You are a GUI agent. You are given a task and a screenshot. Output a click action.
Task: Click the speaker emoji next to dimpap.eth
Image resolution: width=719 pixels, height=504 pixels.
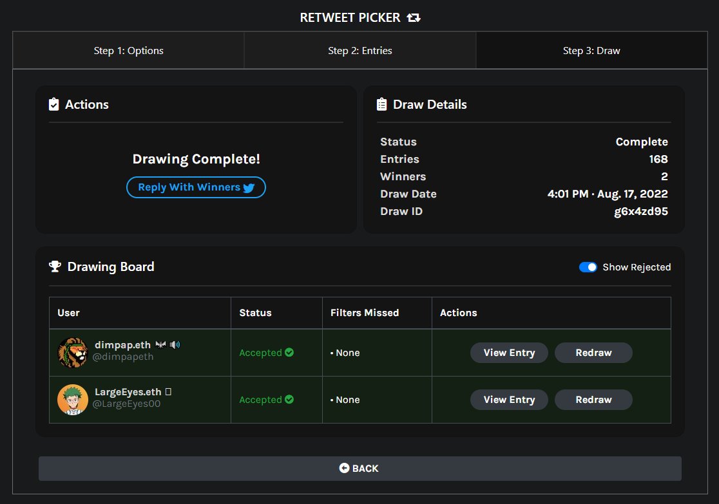pyautogui.click(x=175, y=344)
